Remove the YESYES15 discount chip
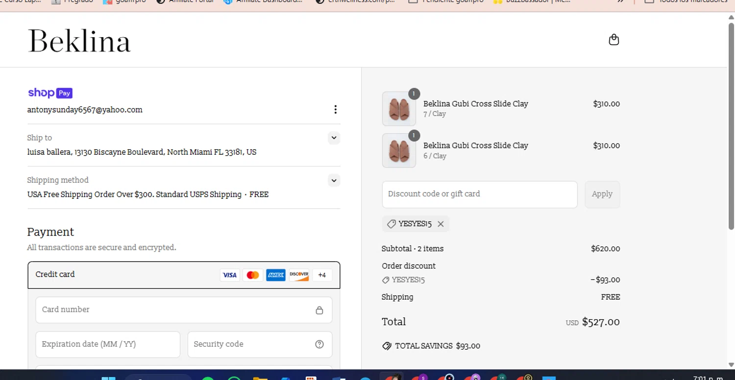Image resolution: width=735 pixels, height=380 pixels. pyautogui.click(x=441, y=224)
